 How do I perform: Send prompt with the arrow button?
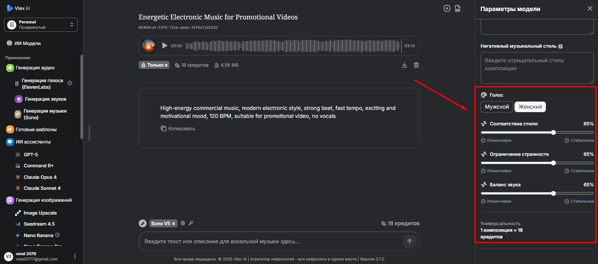[x=409, y=241]
